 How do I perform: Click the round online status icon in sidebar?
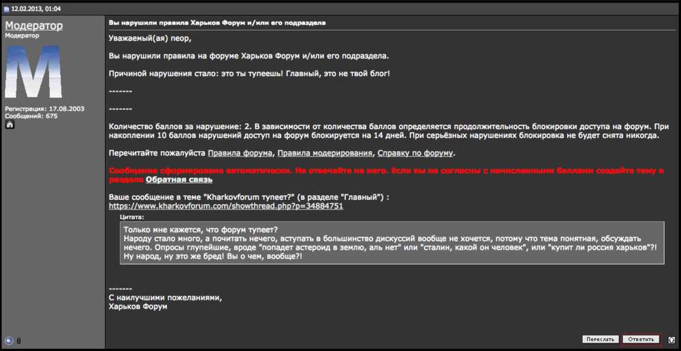[x=9, y=341]
